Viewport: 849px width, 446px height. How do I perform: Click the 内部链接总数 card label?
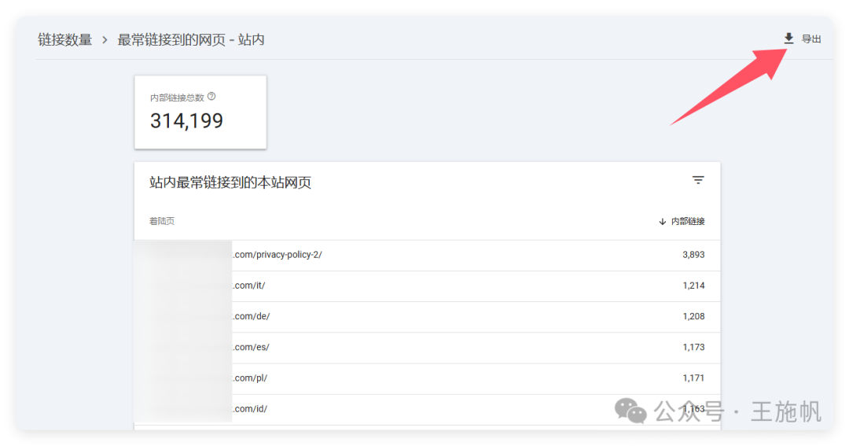click(177, 98)
